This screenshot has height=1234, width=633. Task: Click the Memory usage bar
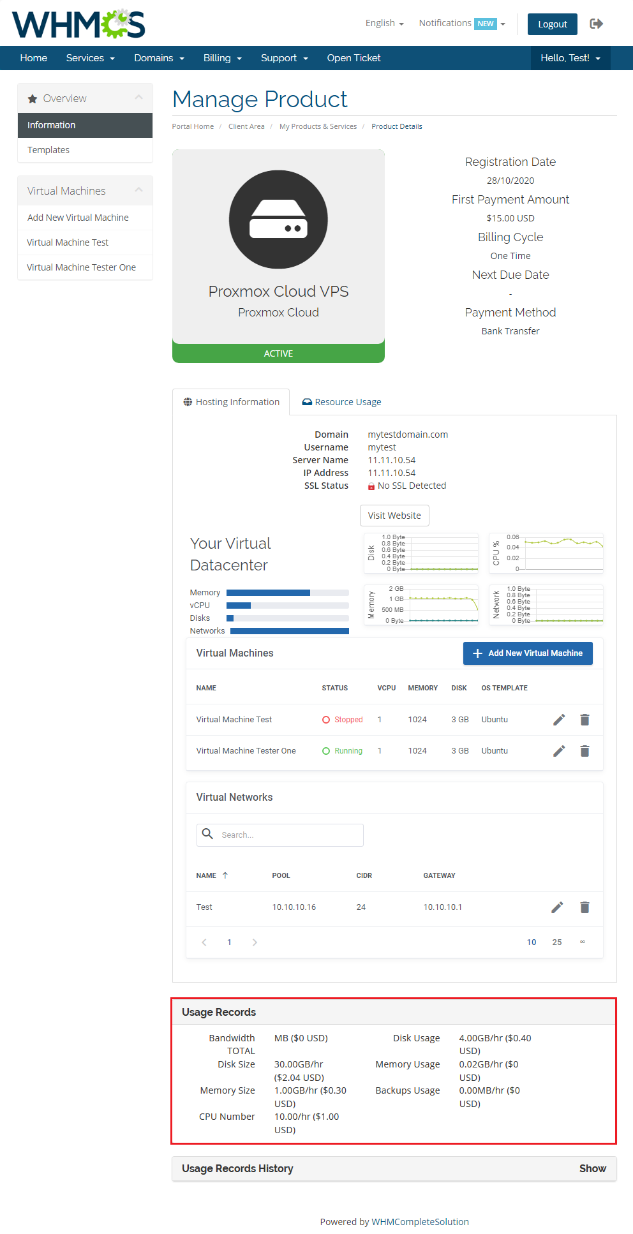point(288,593)
